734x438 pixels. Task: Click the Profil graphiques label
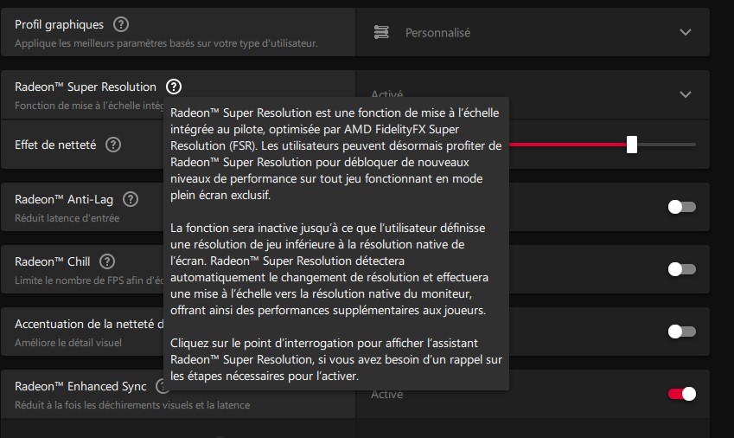click(x=59, y=24)
